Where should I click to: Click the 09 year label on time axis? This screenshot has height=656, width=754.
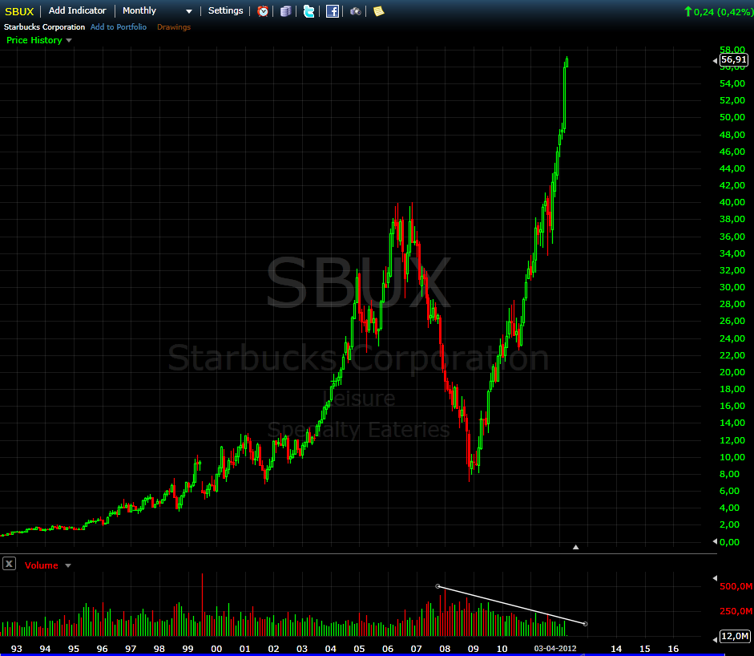[474, 649]
